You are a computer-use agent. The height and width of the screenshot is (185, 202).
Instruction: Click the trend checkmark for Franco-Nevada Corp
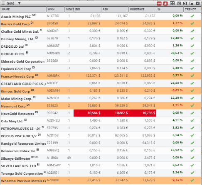point(192,76)
